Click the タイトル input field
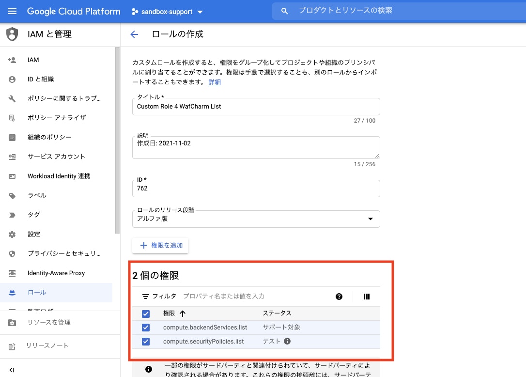Screen dimensions: 526x377 [x=256, y=107]
